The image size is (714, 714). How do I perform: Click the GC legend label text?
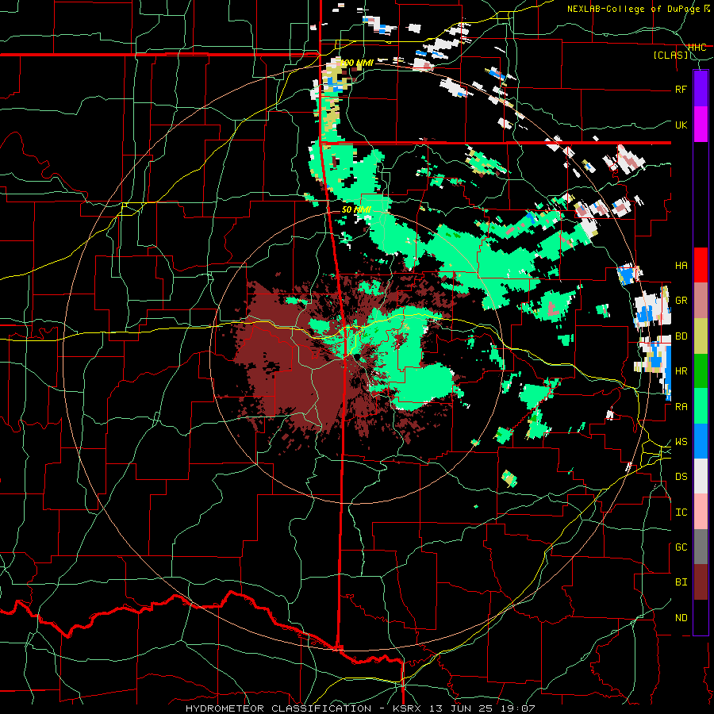point(681,547)
